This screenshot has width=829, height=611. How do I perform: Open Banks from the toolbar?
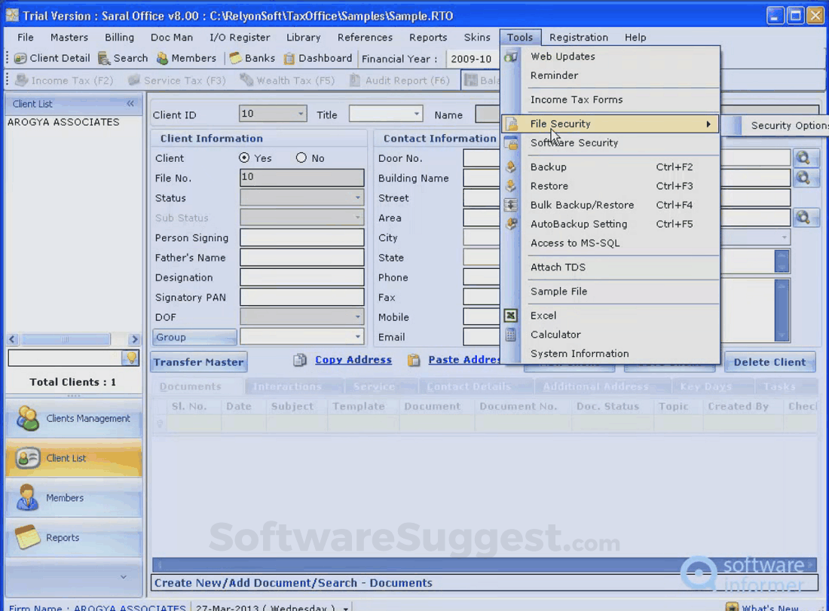point(235,58)
